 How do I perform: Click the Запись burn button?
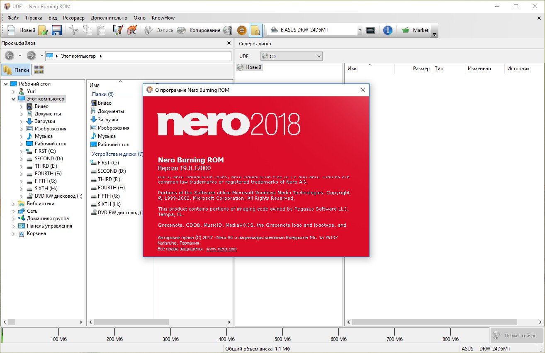[x=159, y=30]
